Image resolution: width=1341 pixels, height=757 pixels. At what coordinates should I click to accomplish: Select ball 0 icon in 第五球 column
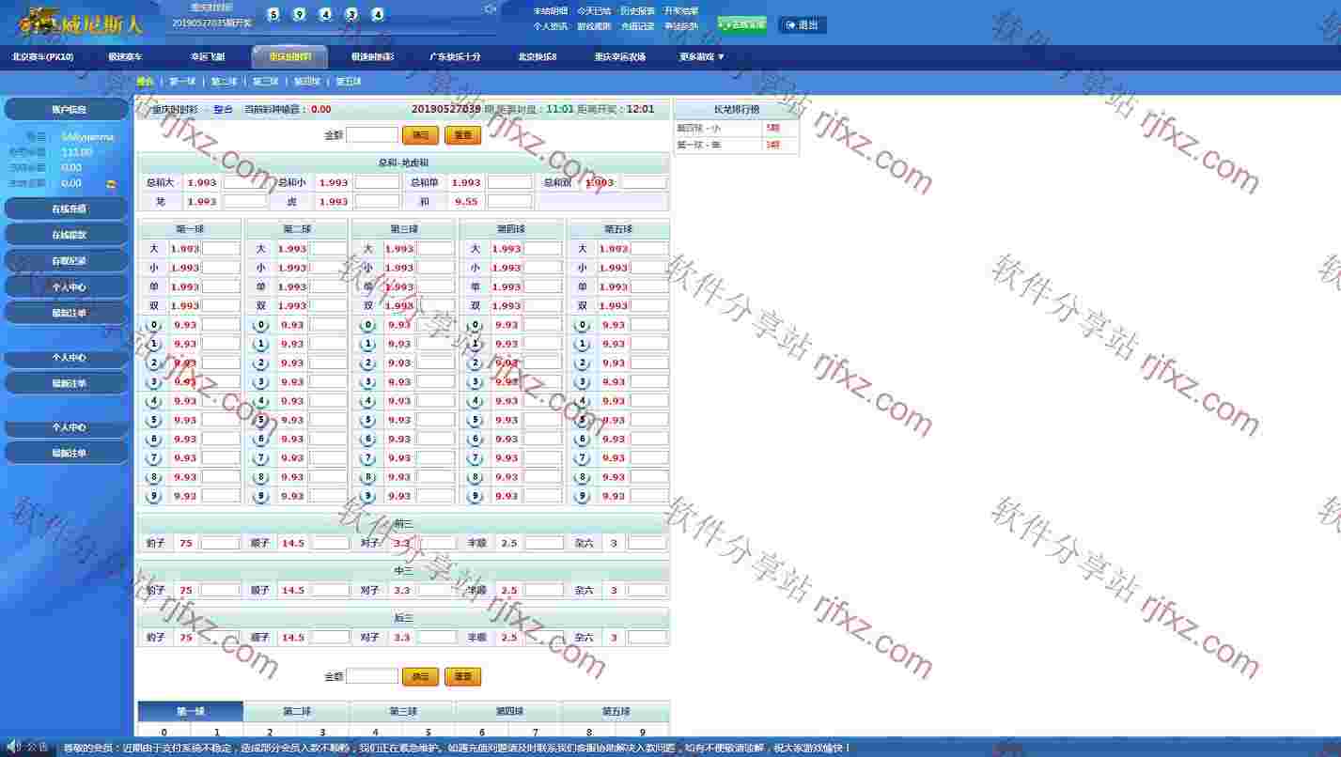582,325
